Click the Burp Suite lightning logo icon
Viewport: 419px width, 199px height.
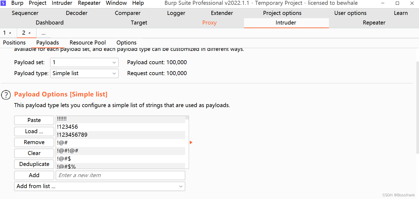coord(3,3)
